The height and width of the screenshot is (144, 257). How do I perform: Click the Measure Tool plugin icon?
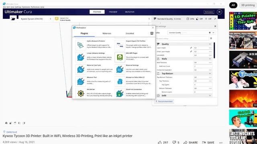pos(81,81)
